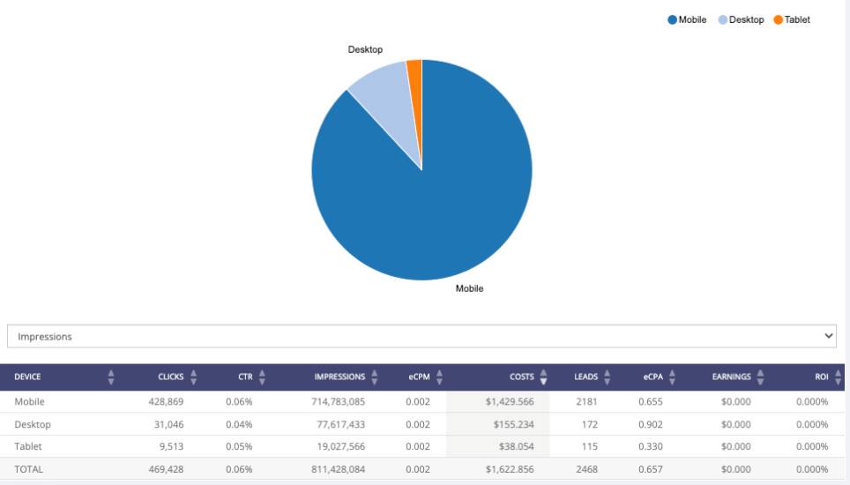Click the Costs column sort arrow

pos(543,377)
